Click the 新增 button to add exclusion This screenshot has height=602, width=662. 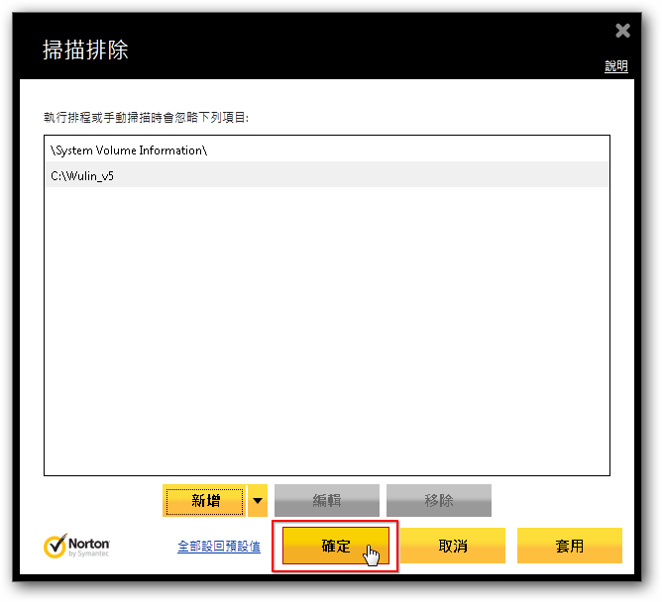(204, 501)
